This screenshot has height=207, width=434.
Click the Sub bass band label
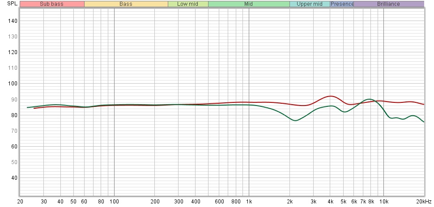pyautogui.click(x=52, y=4)
